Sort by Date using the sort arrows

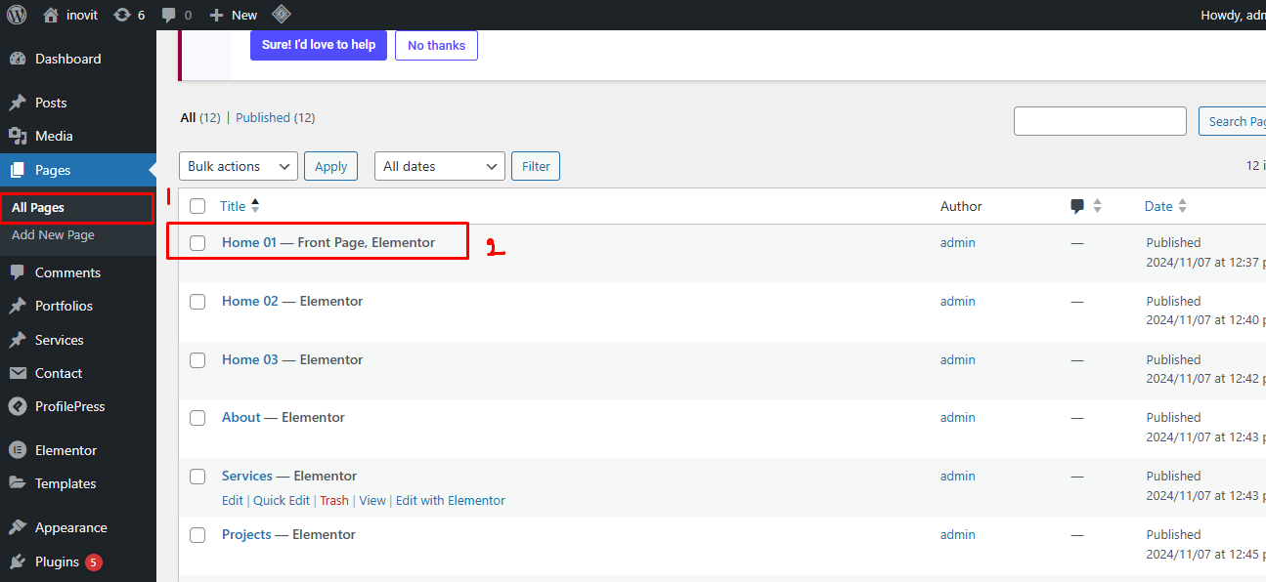click(1182, 206)
